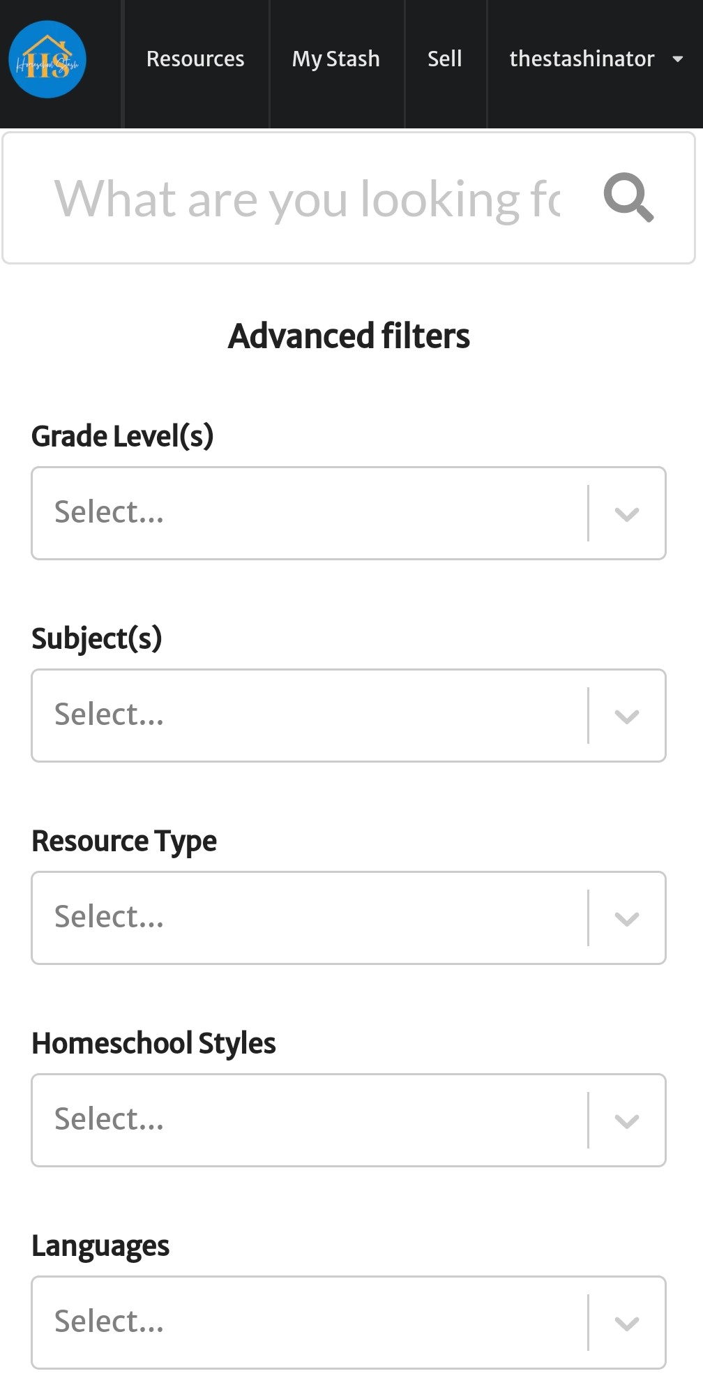Expand the Subject(s) chevron arrow
This screenshot has width=703, height=1392.
pyautogui.click(x=627, y=717)
